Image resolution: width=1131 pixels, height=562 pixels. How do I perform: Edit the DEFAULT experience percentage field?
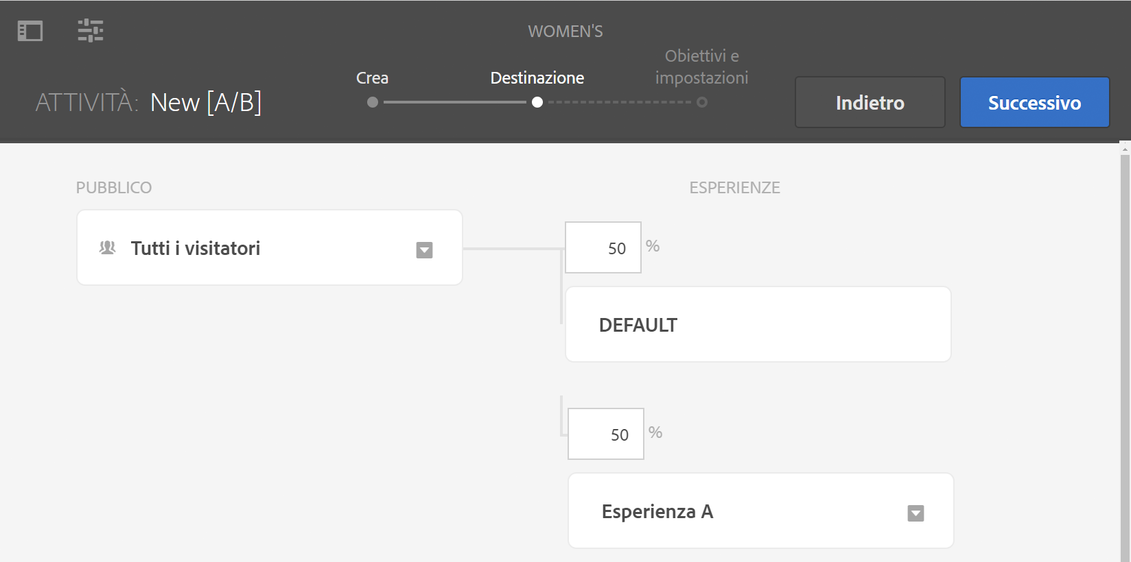[603, 248]
